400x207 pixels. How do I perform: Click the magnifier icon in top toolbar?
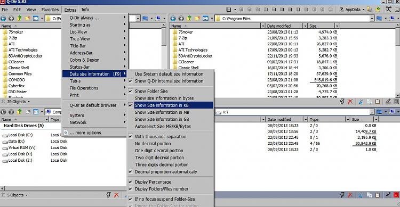pyautogui.click(x=388, y=10)
